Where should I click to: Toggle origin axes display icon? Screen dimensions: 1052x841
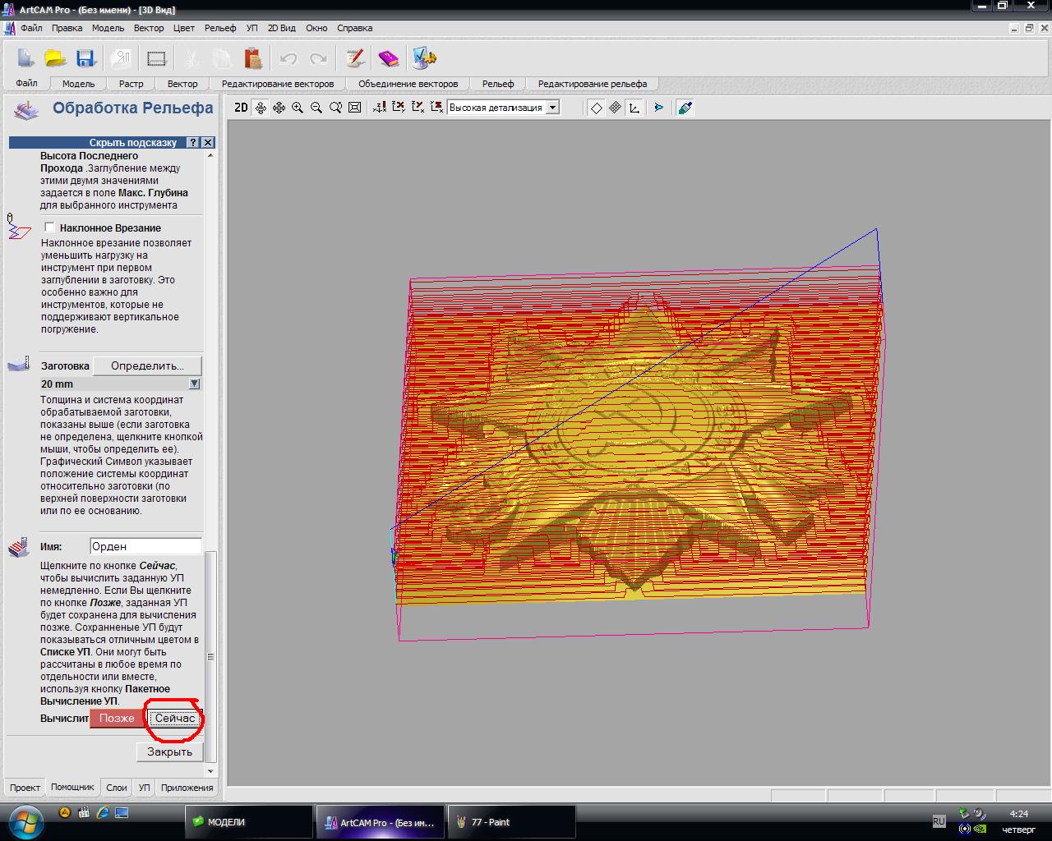(x=634, y=108)
